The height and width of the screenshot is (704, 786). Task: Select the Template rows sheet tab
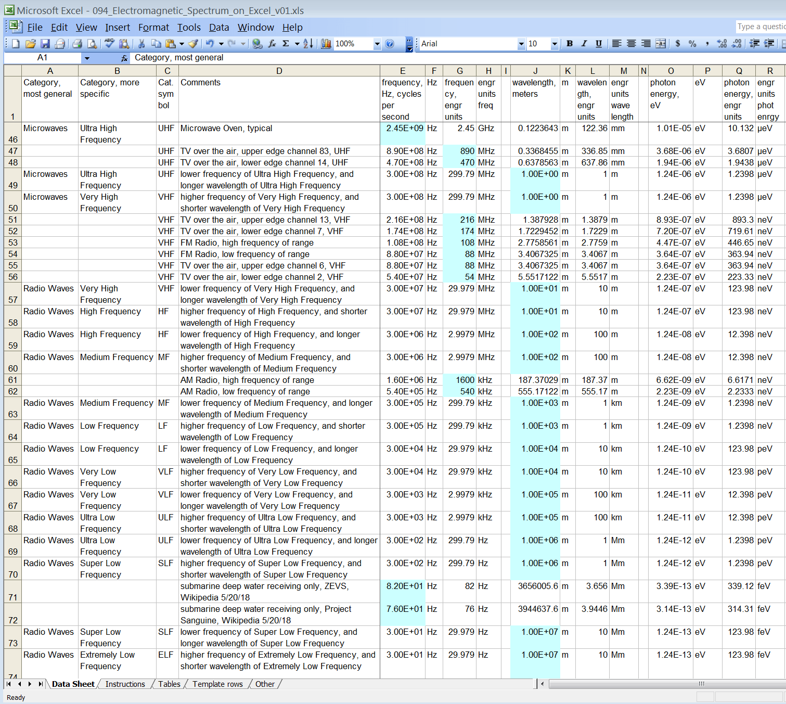[217, 684]
